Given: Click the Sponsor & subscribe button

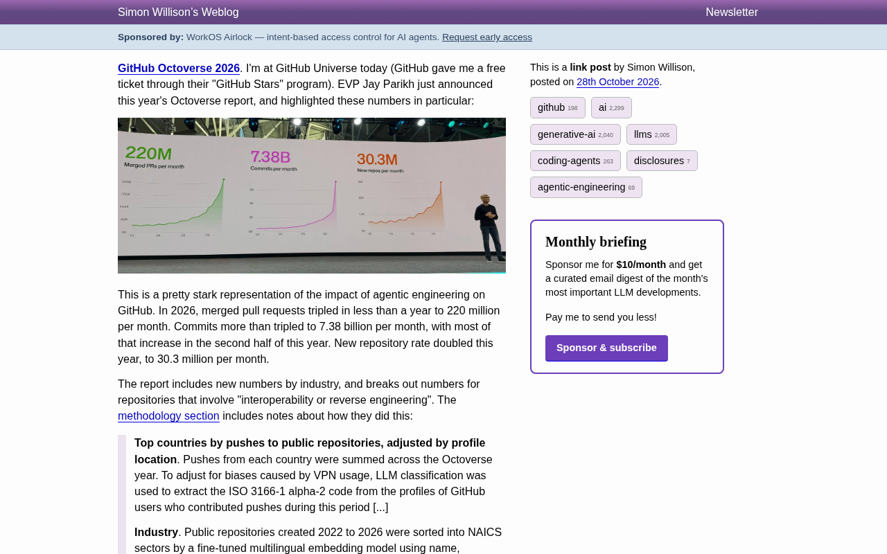Looking at the screenshot, I should point(606,348).
